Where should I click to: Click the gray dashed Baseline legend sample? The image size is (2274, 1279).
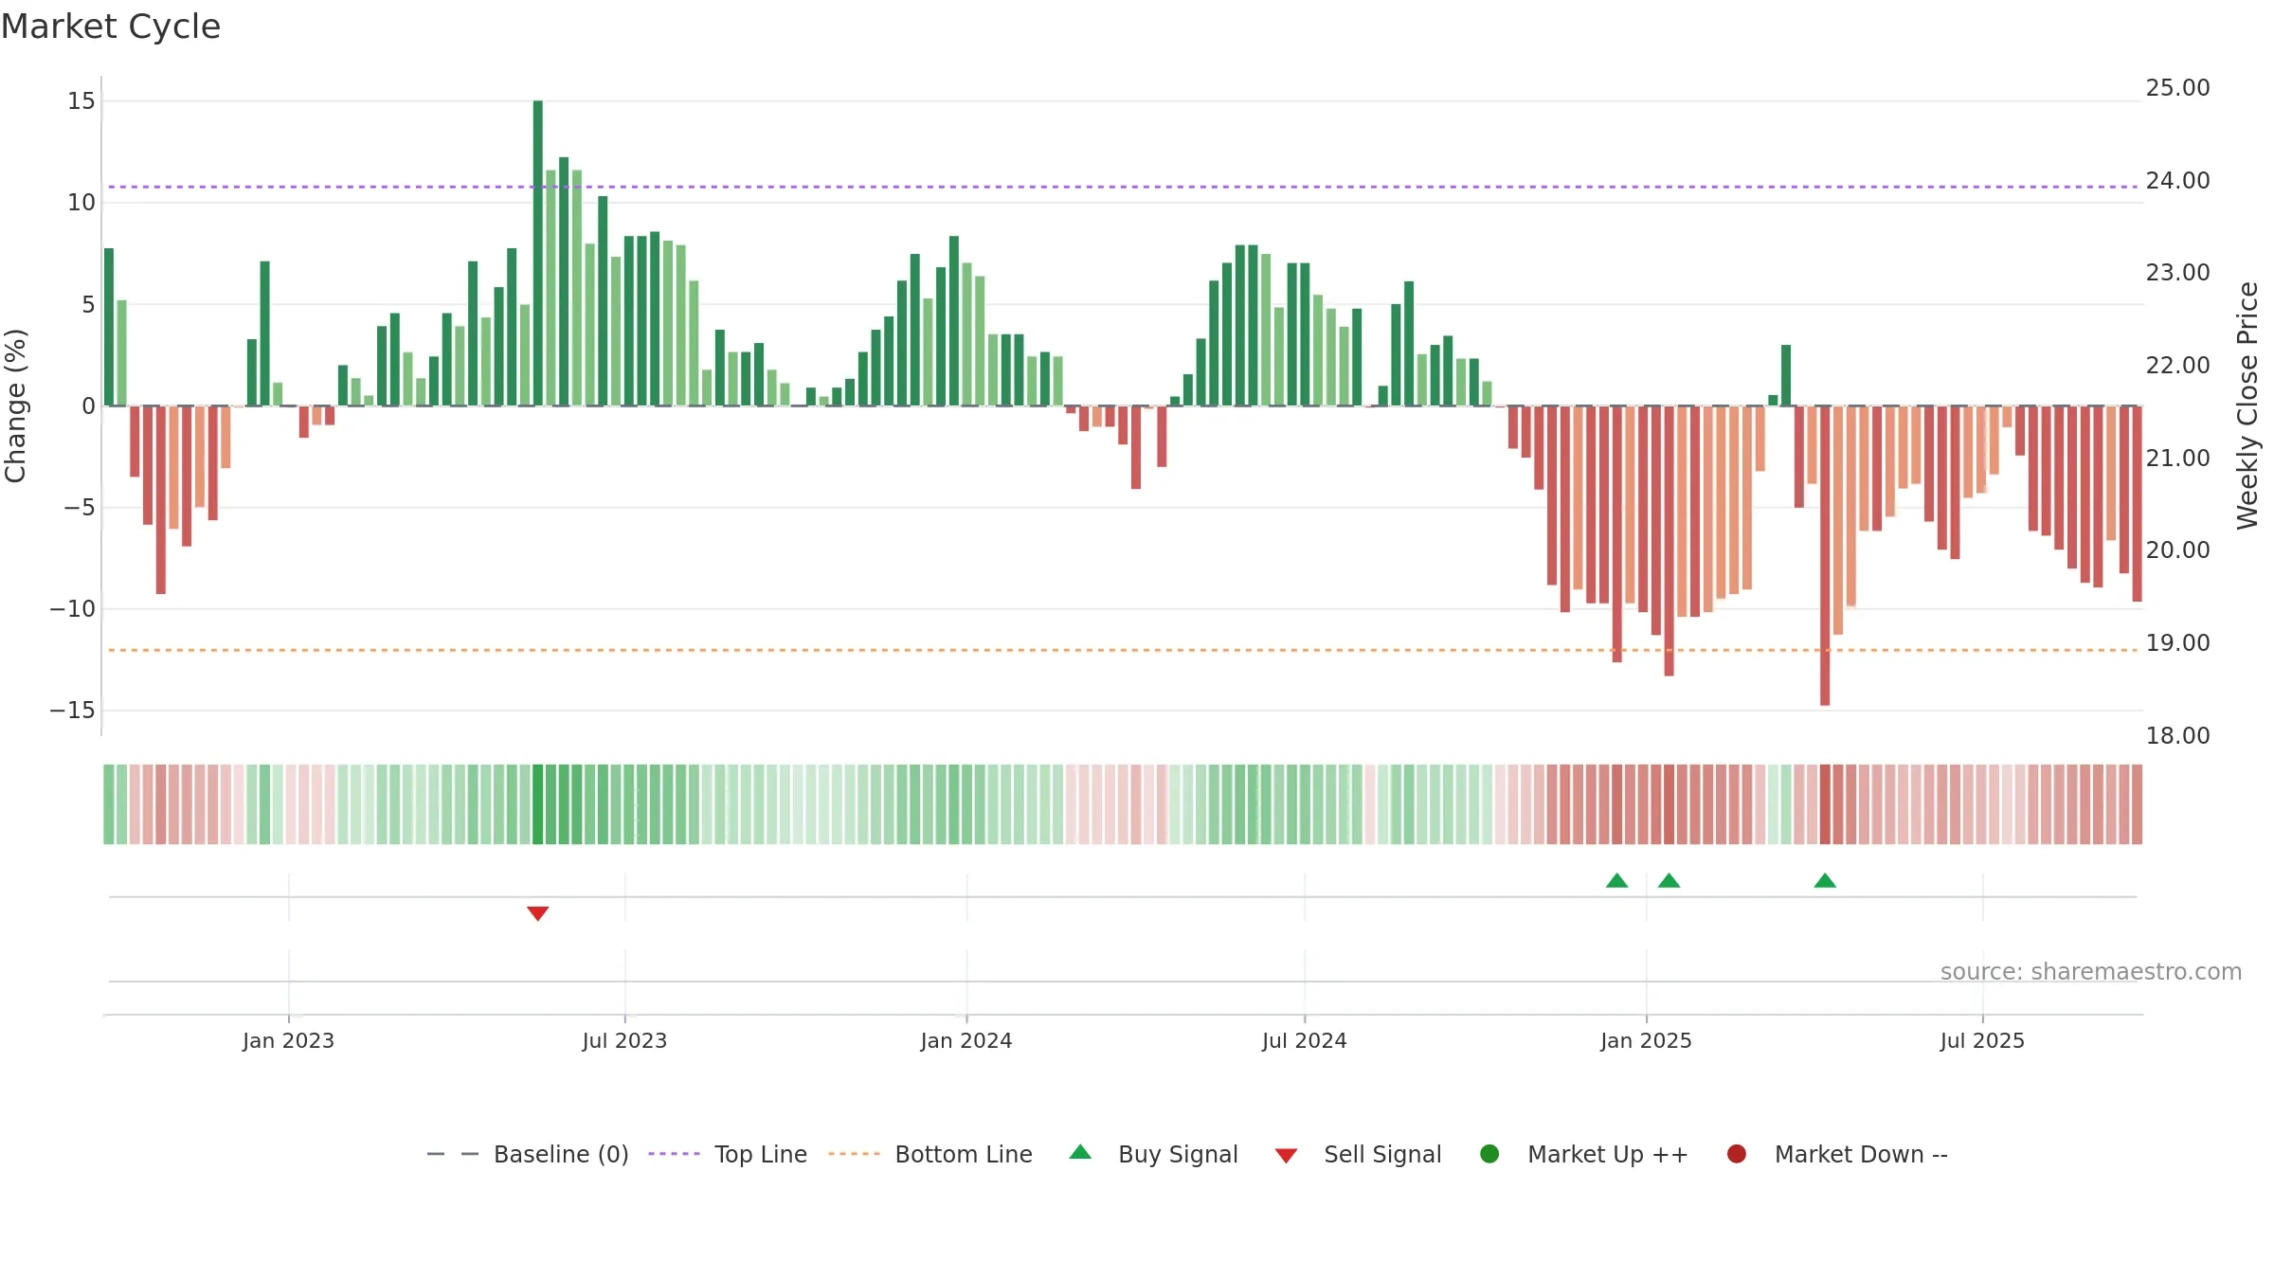[x=453, y=1154]
